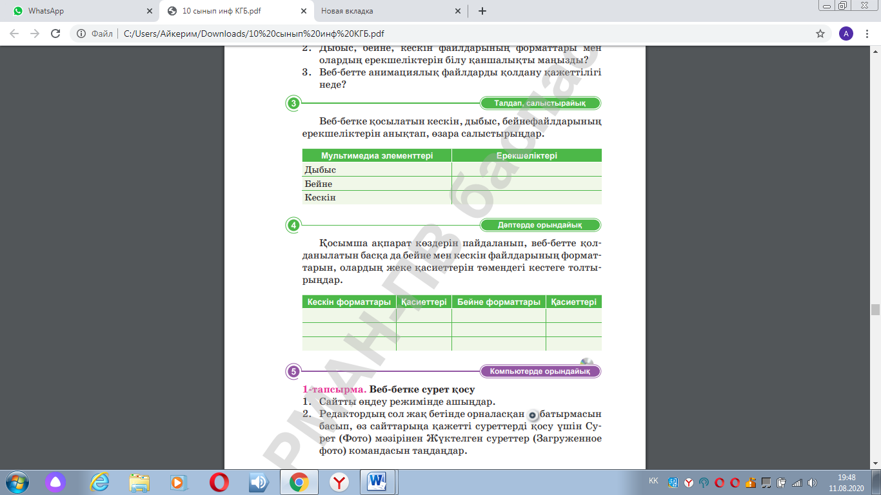The height and width of the screenshot is (495, 881).
Task: Open the grey network monitor tray icon
Action: pos(766,482)
